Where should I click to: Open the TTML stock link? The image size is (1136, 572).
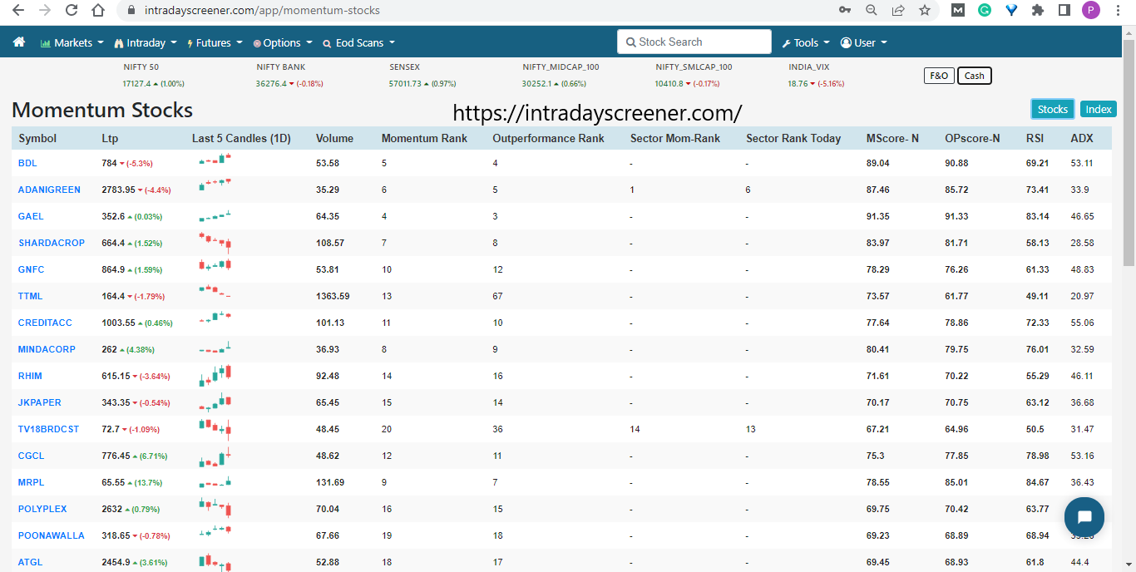(x=30, y=296)
